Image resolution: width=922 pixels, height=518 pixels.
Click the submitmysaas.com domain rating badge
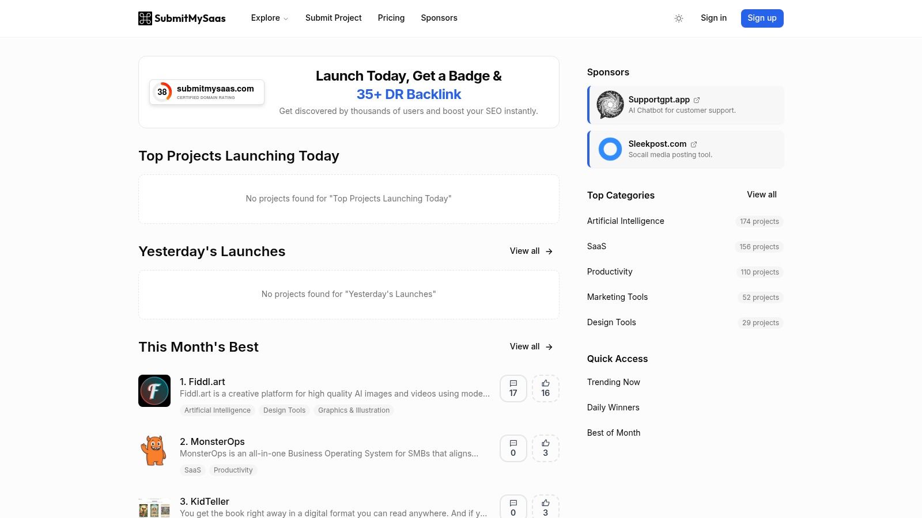click(207, 92)
